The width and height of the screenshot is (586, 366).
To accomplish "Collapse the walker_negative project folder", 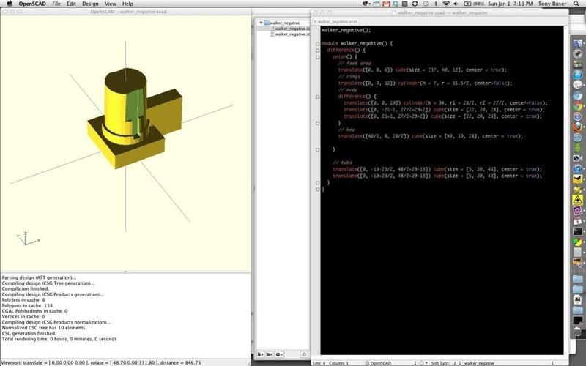I will 261,23.
